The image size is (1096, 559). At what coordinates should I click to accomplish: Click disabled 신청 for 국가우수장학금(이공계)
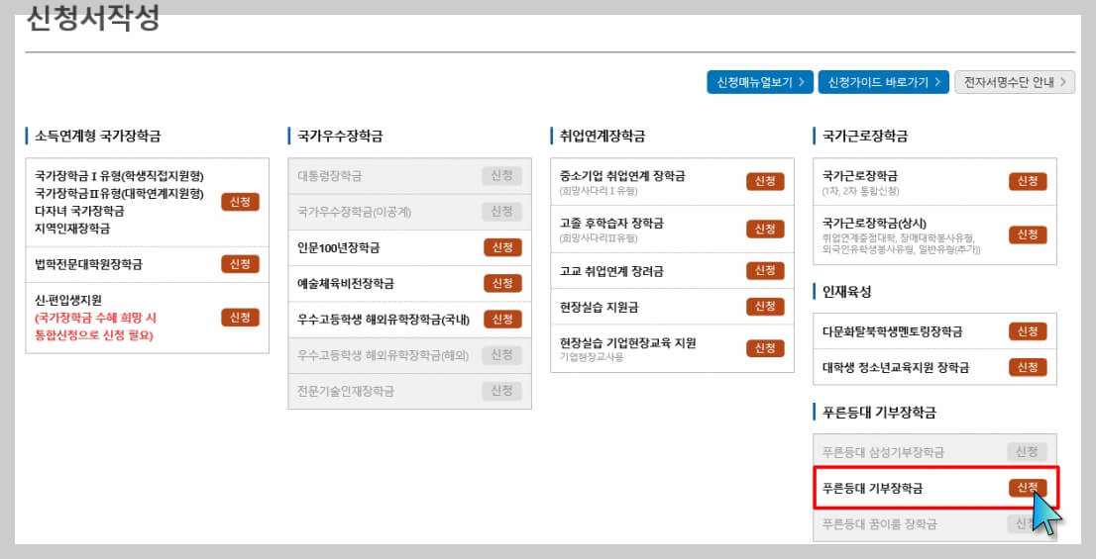pyautogui.click(x=501, y=212)
